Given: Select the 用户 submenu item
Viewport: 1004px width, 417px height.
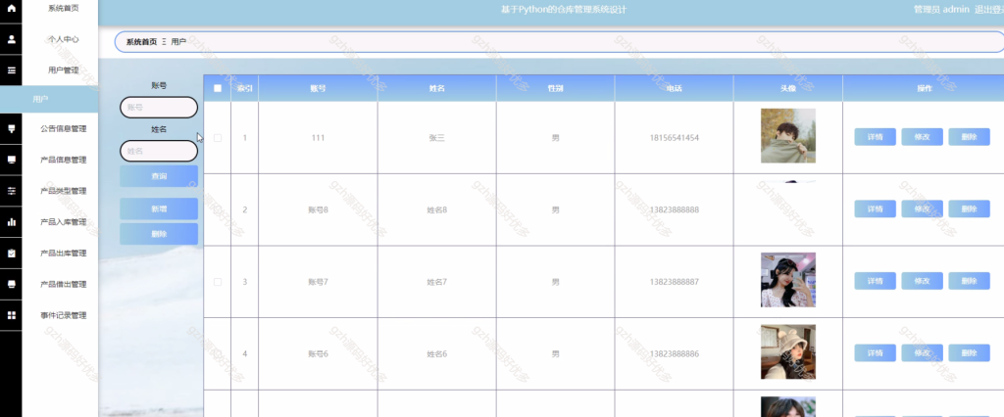Looking at the screenshot, I should tap(49, 99).
